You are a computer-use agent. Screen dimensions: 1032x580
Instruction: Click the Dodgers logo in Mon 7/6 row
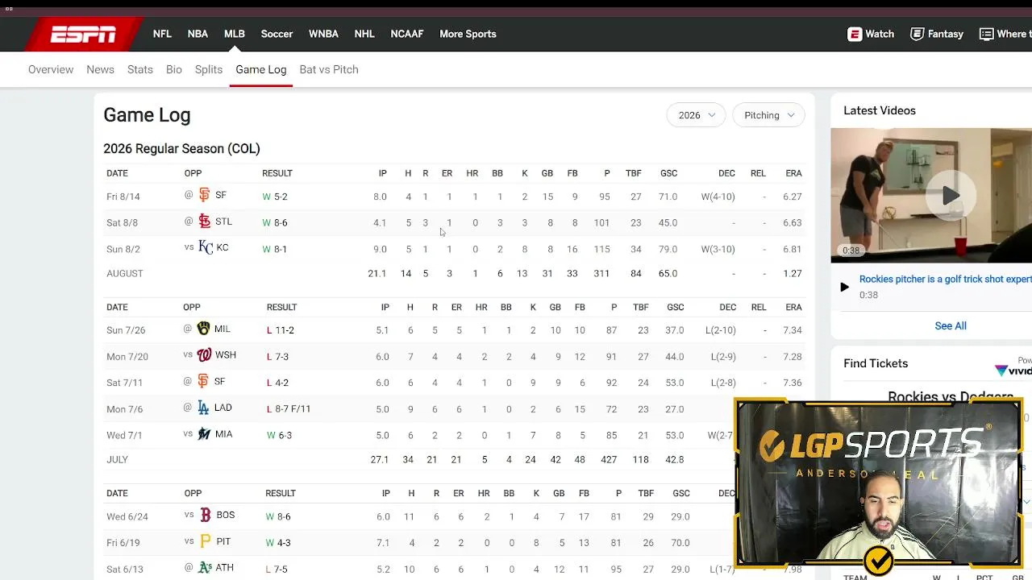coord(203,408)
